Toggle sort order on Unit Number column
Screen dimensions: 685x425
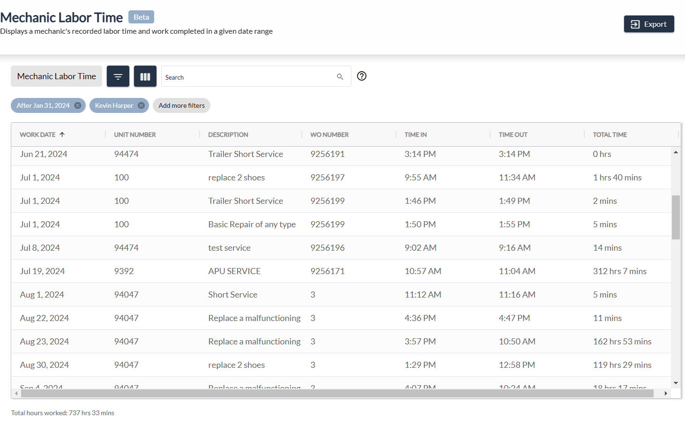[135, 134]
